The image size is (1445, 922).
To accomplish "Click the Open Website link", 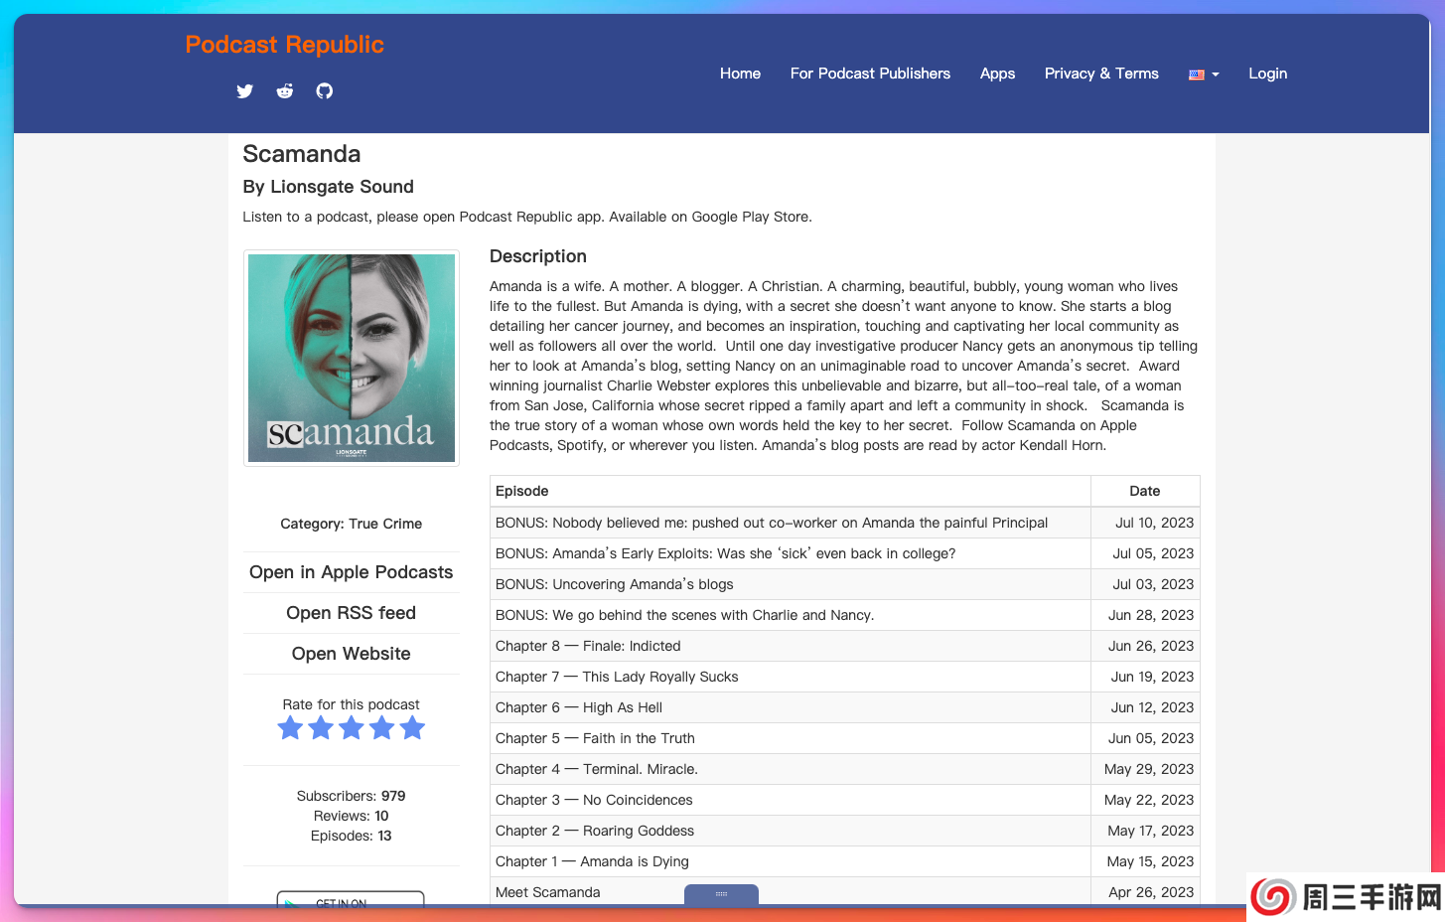I will click(351, 654).
